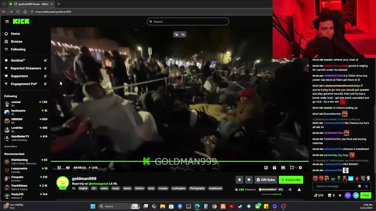Open KishGaming recommended channel

[26, 161]
